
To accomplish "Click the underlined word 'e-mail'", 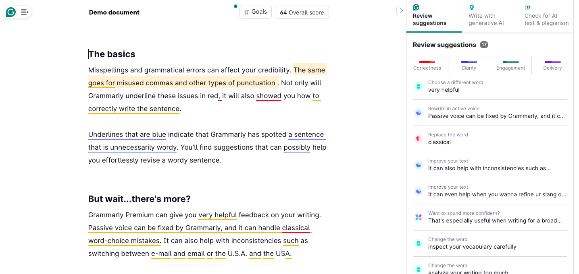I will click(161, 253).
